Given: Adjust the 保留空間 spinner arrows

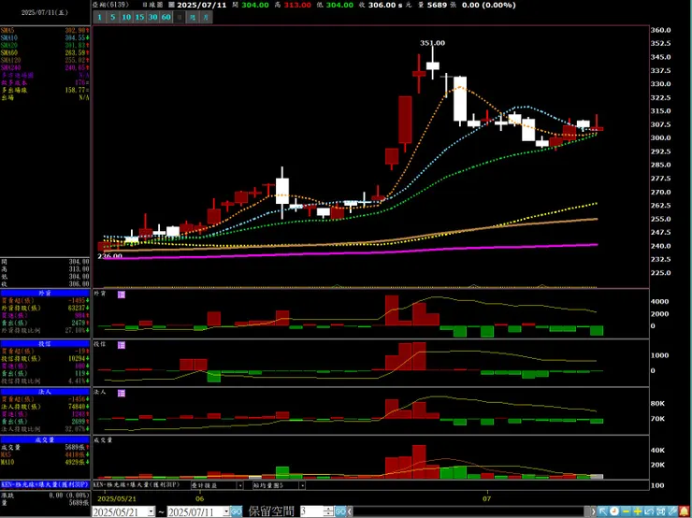Looking at the screenshot, I should click(328, 511).
